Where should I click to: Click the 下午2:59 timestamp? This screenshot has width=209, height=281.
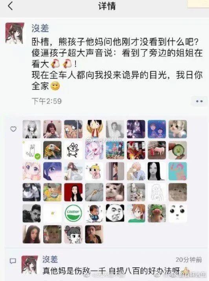[47, 101]
